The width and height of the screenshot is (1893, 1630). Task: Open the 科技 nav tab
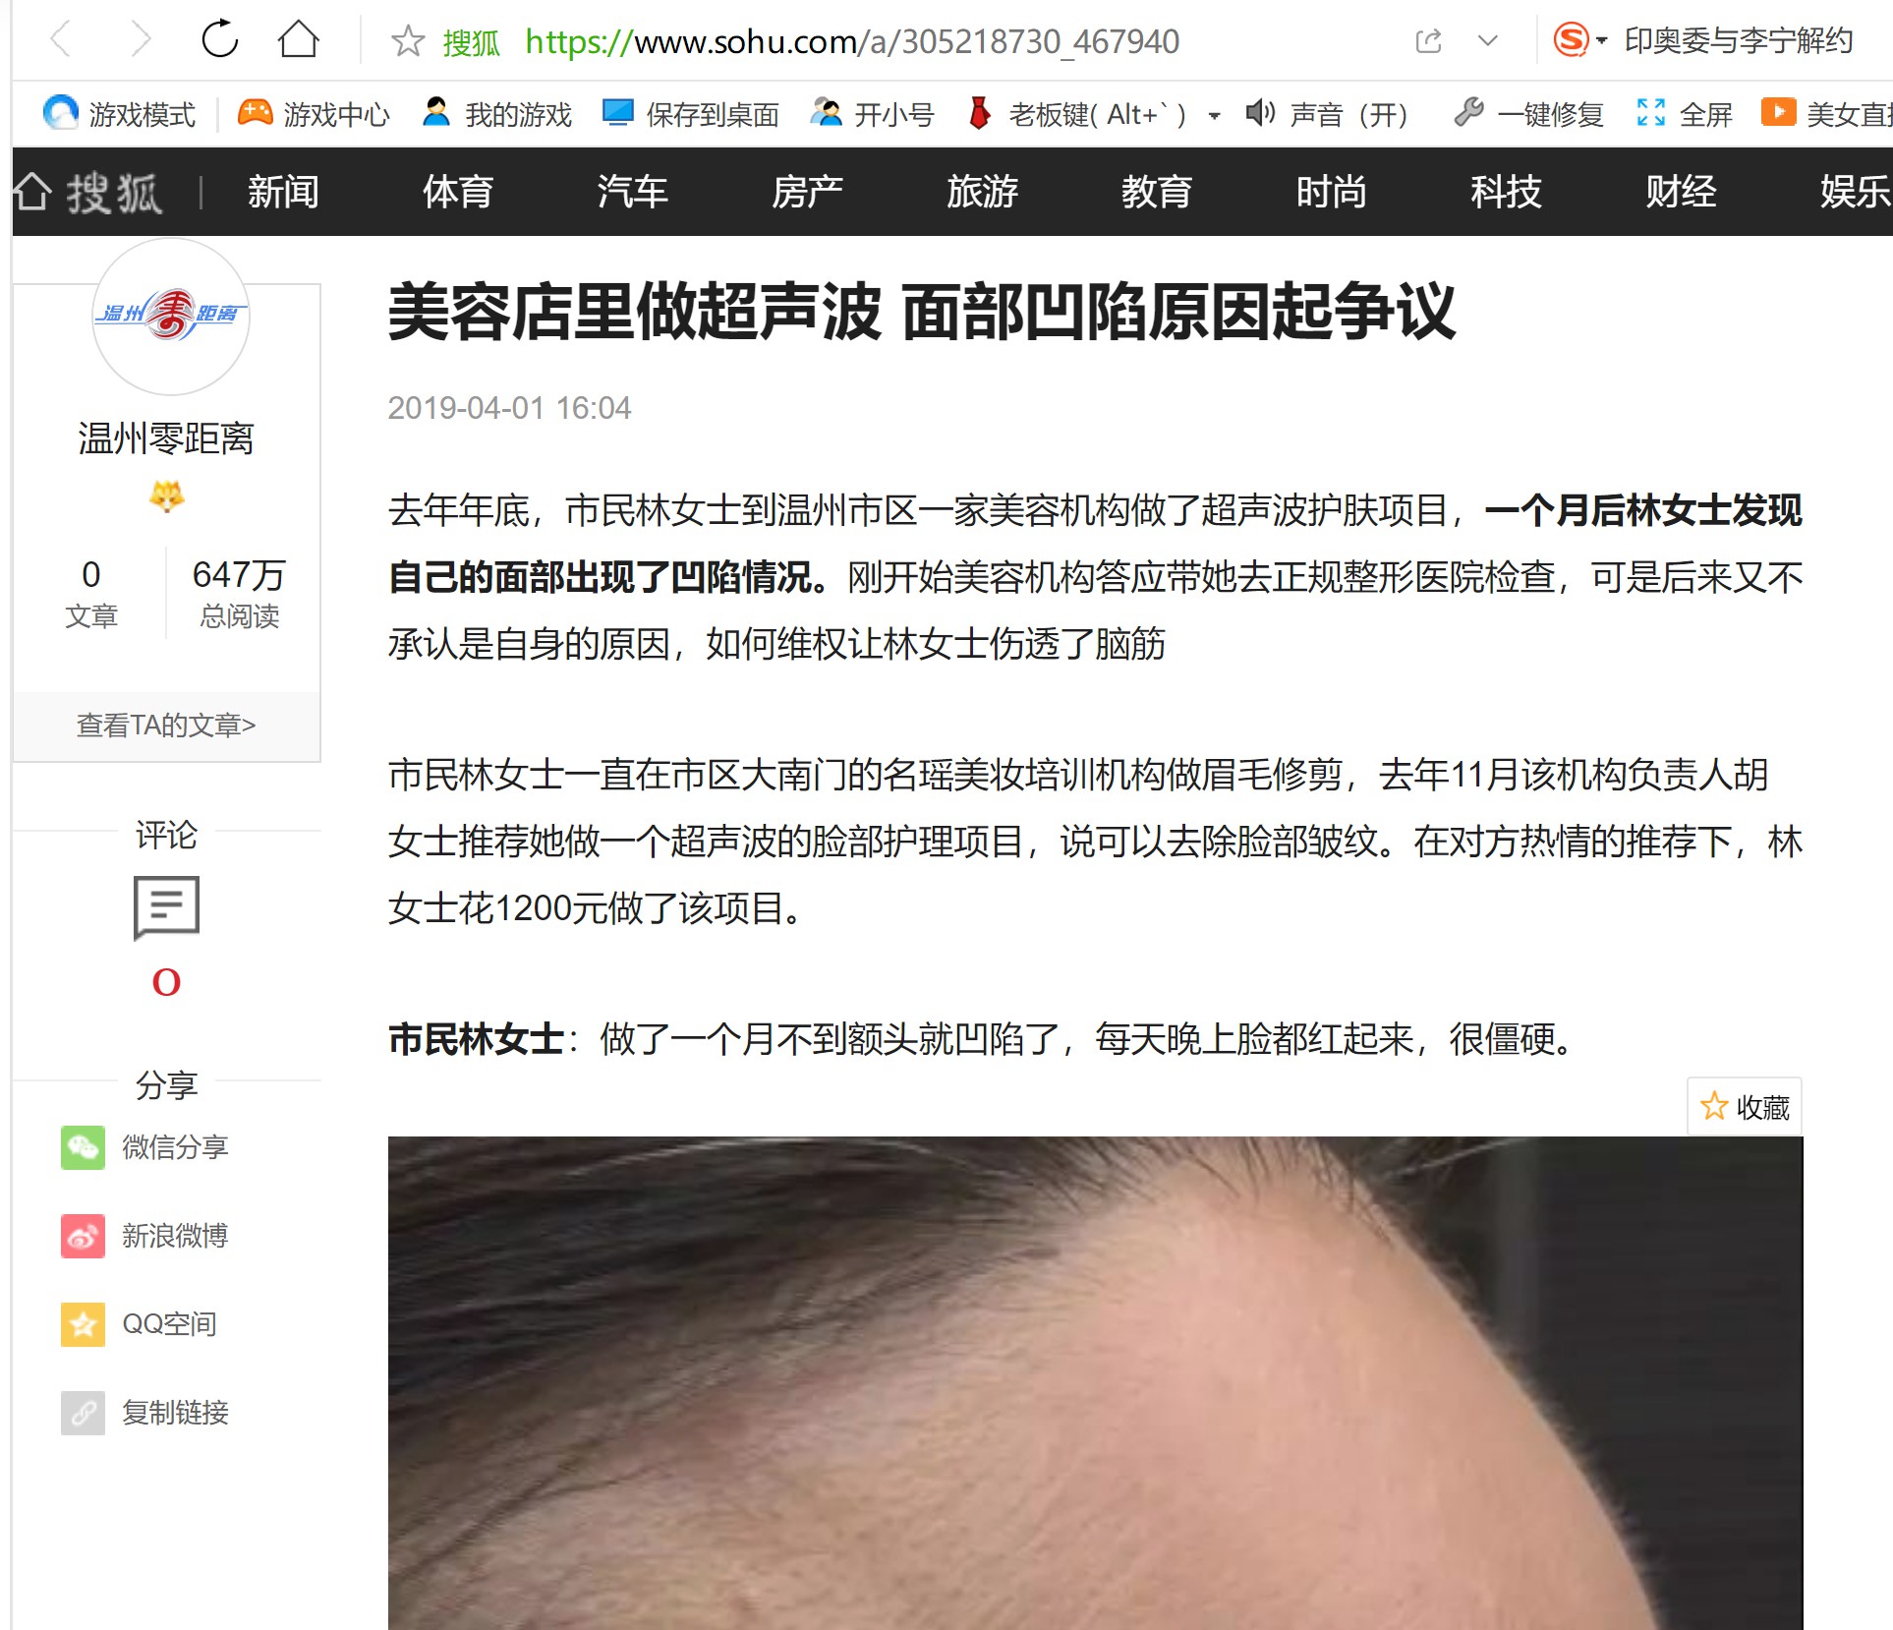(1506, 192)
